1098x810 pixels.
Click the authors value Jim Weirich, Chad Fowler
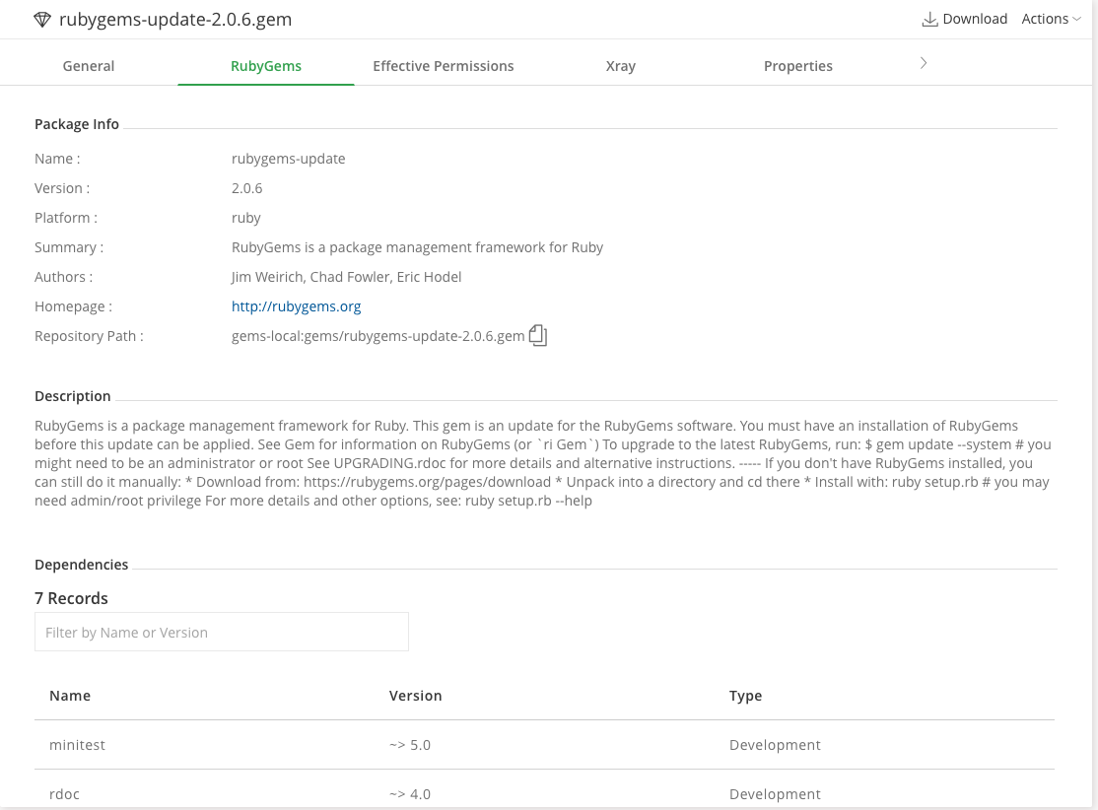click(x=347, y=277)
